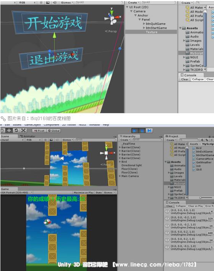Toggle the Pivot handle mode button
The width and height of the screenshot is (214, 271).
(x=39, y=131)
